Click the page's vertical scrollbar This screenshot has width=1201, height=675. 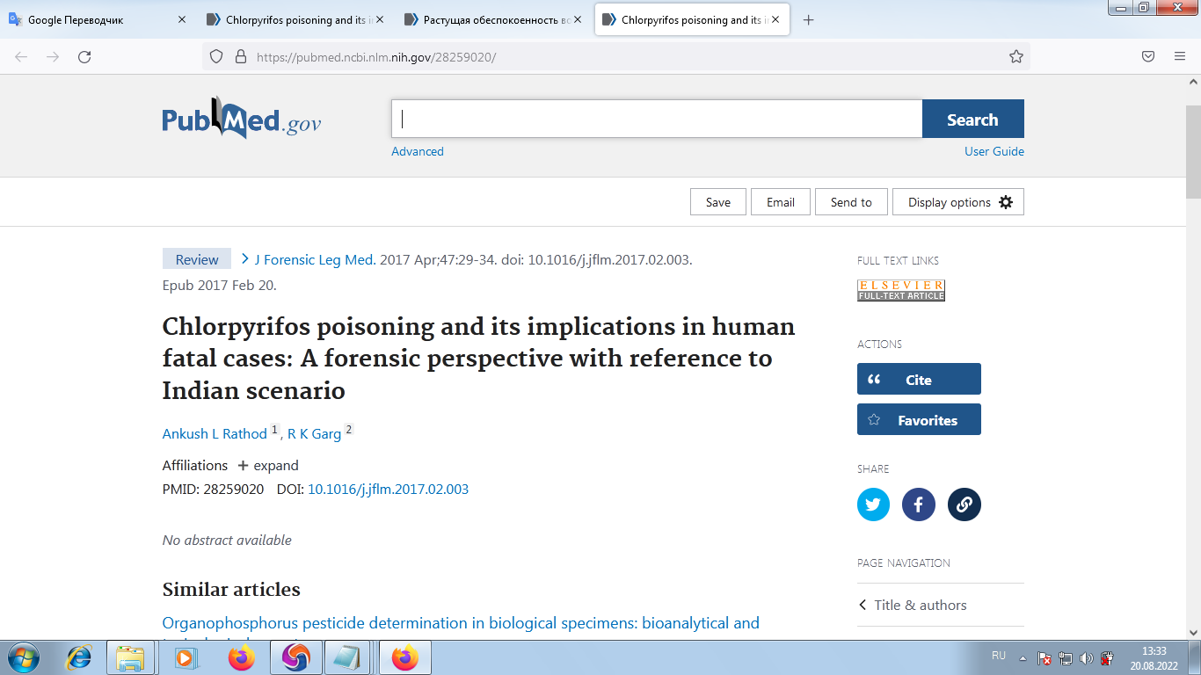(x=1192, y=352)
